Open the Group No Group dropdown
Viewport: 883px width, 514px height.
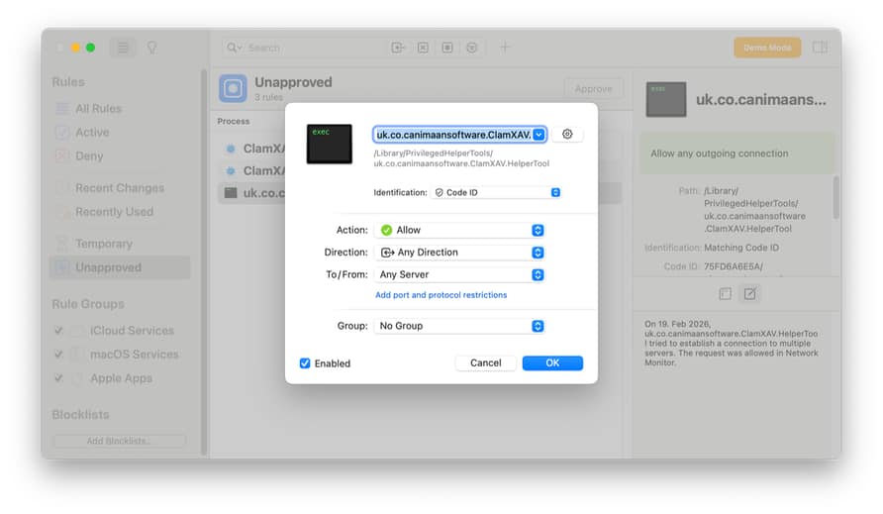(459, 326)
